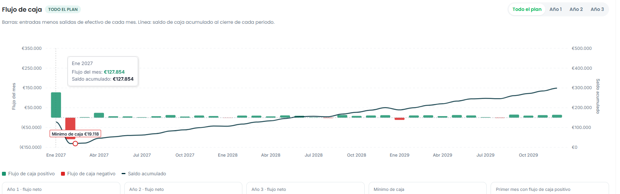Click the '€350.000' left axis value

click(x=32, y=48)
